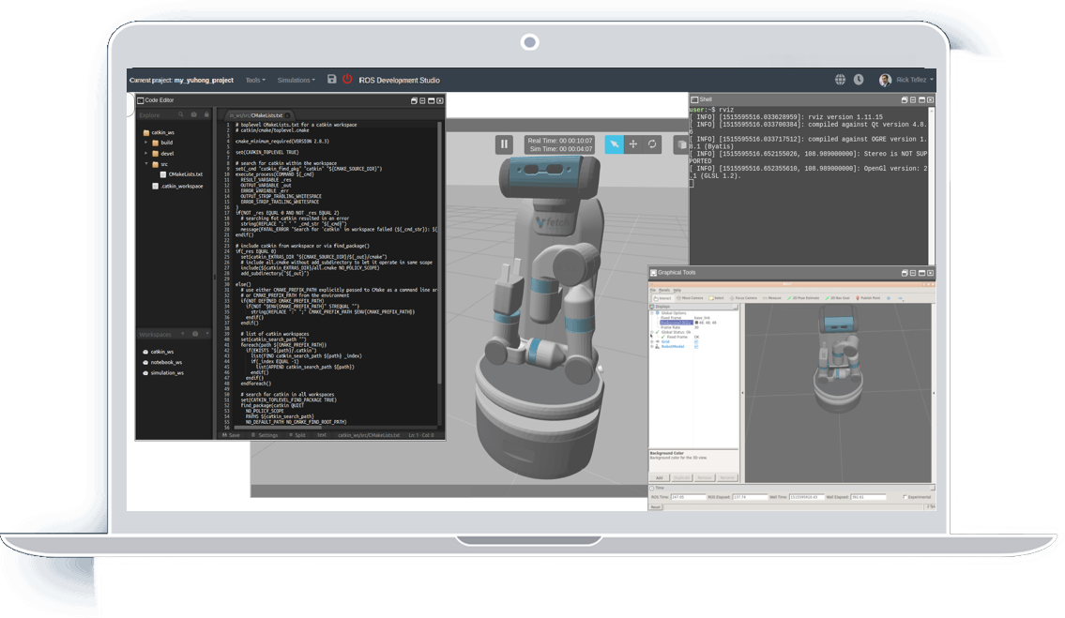Click the minus remove-tool icon in rviz toolbar
1065x618 pixels.
click(901, 298)
